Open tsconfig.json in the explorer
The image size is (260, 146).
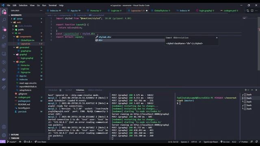[24, 108]
